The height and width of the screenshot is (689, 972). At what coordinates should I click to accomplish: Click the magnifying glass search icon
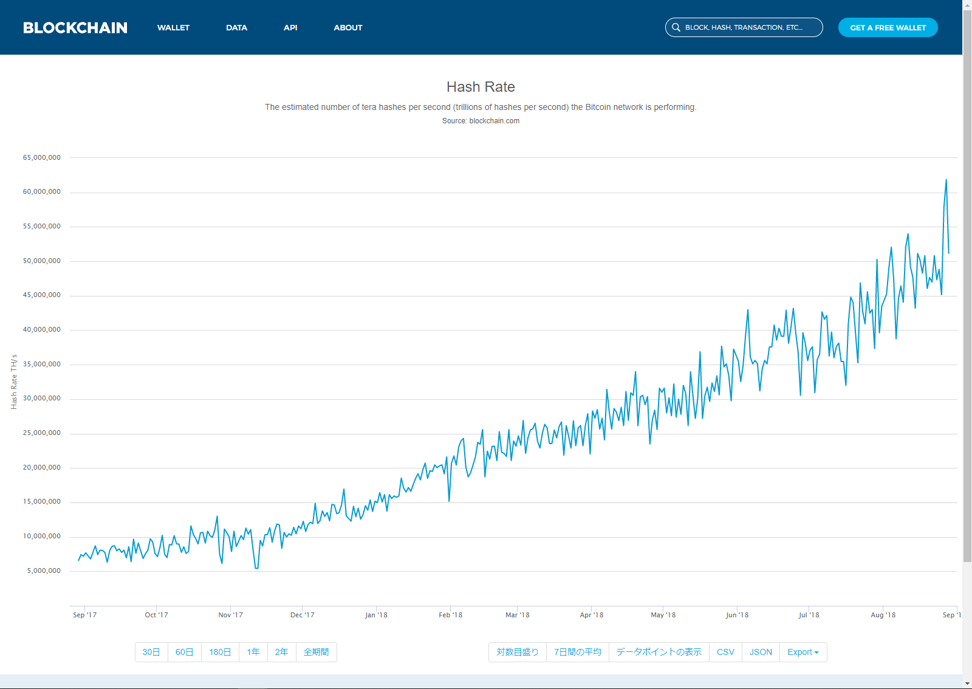click(x=676, y=27)
